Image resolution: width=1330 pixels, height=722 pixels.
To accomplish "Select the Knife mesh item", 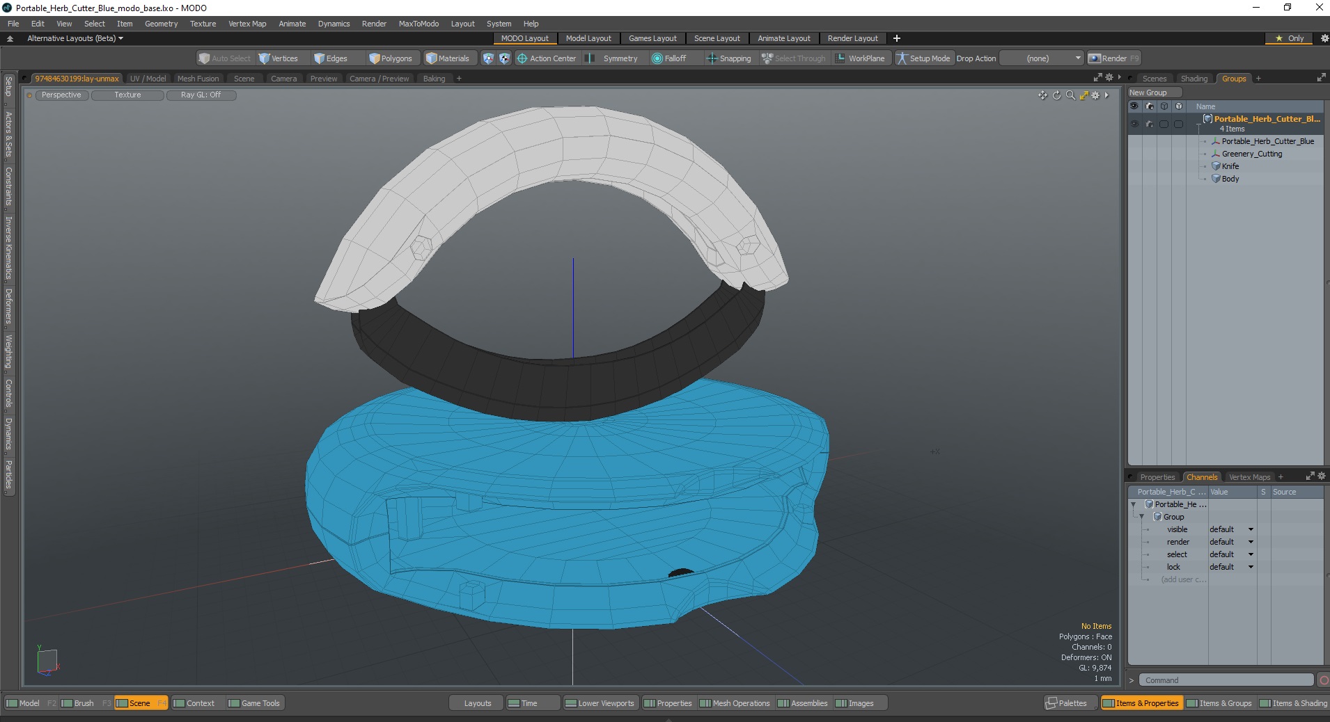I will pos(1230,166).
